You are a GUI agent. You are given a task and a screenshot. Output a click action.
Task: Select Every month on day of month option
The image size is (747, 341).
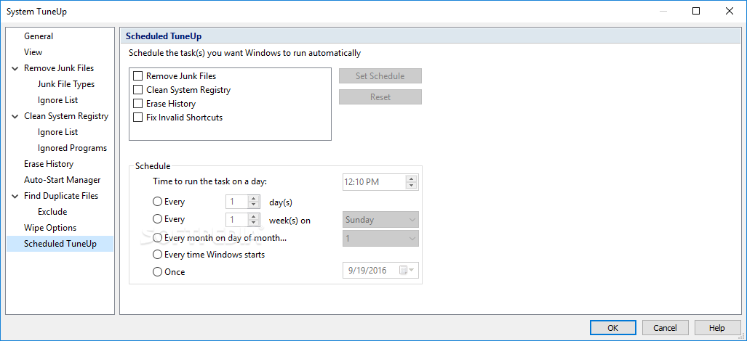click(x=157, y=237)
